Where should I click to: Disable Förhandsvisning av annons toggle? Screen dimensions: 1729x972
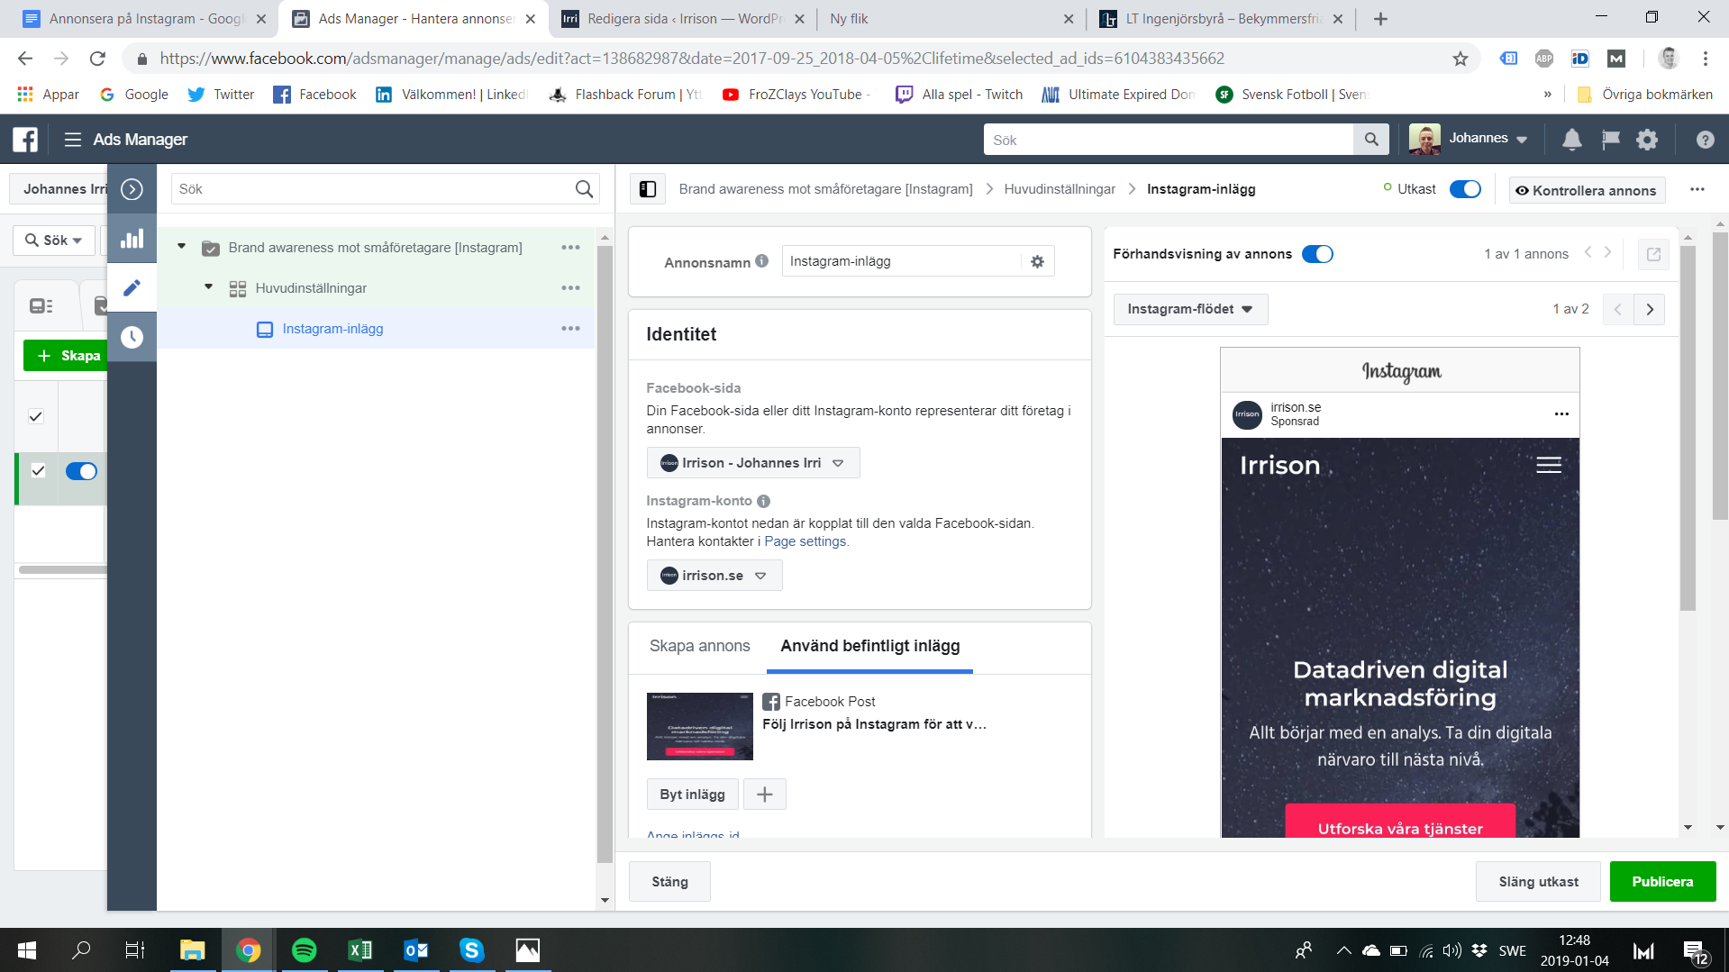click(x=1316, y=254)
